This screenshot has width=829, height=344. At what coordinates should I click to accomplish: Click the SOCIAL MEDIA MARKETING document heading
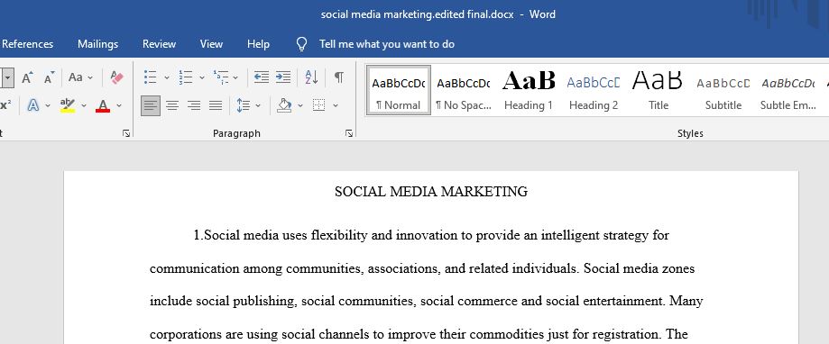(x=431, y=192)
